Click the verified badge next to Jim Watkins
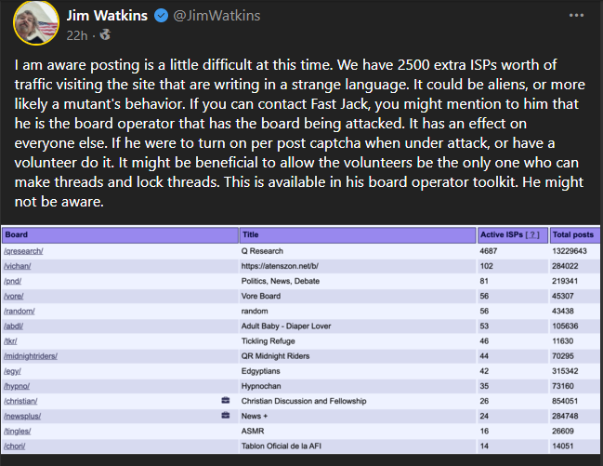 click(x=161, y=16)
